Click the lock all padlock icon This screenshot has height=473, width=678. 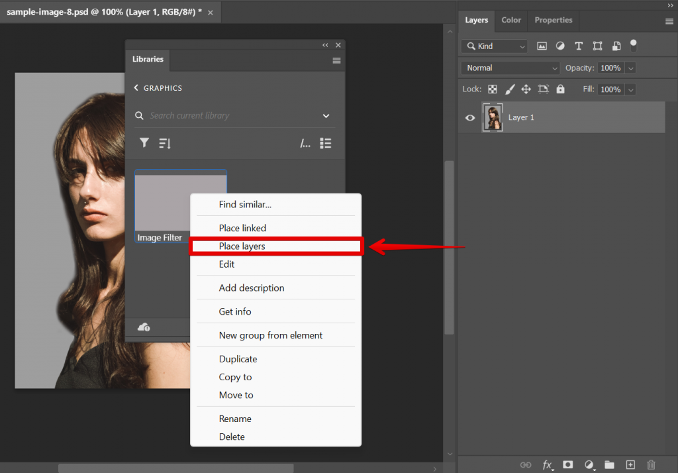560,89
